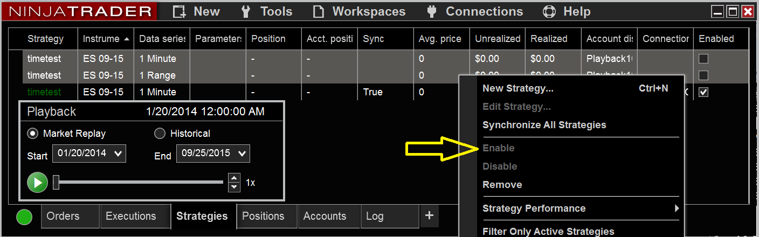Image resolution: width=759 pixels, height=237 pixels.
Task: Expand Strategy Performance submenu
Action: click(x=580, y=208)
